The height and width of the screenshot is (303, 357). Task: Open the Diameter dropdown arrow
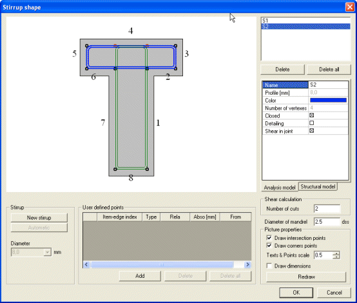pyautogui.click(x=47, y=252)
